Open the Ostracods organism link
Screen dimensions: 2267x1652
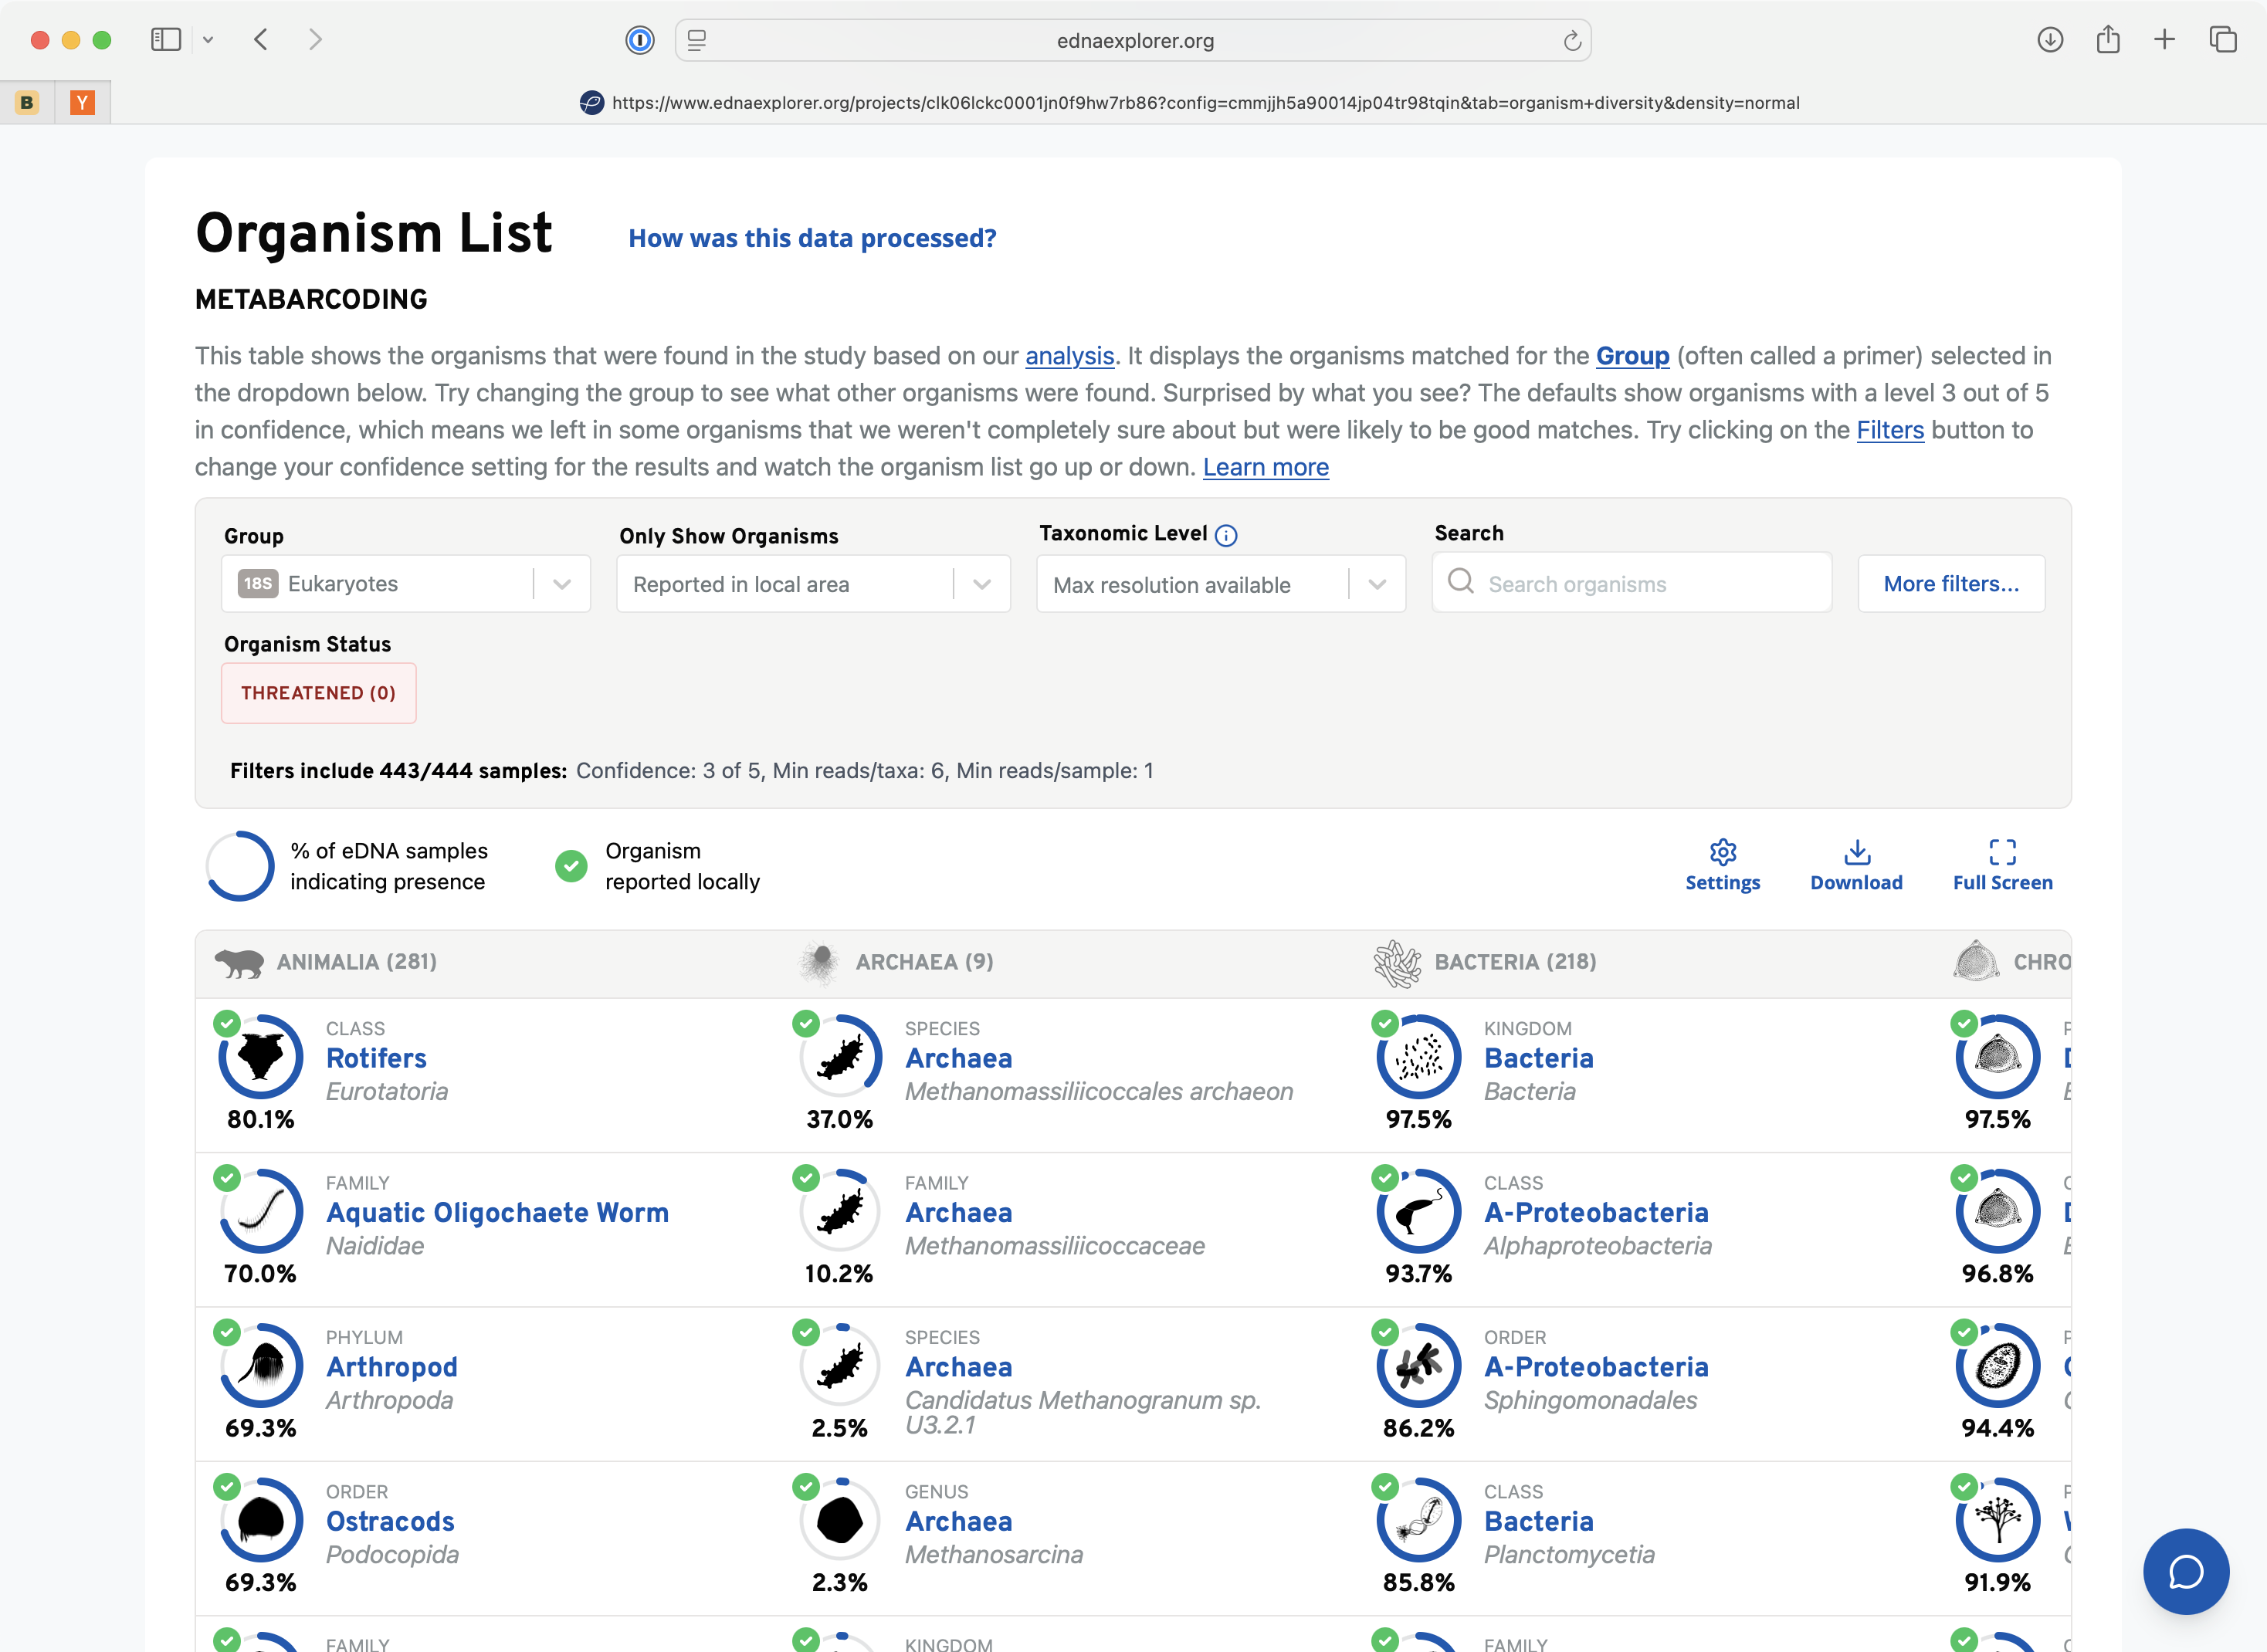(x=390, y=1521)
